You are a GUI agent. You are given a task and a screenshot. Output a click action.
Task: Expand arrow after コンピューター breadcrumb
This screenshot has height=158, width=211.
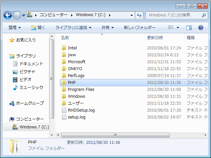coord(72,15)
